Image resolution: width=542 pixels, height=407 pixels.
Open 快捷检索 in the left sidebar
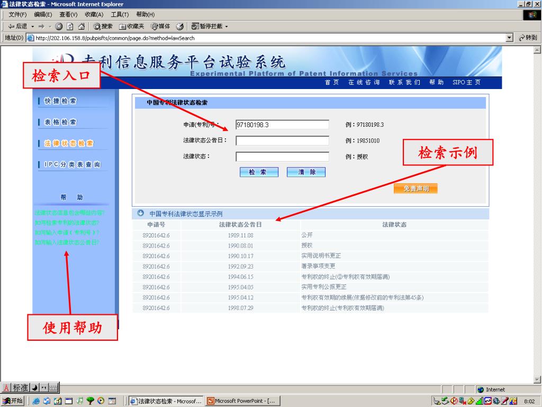(60, 101)
